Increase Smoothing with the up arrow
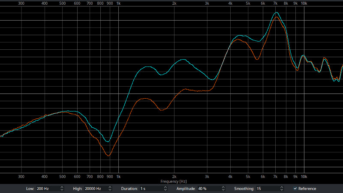The width and height of the screenshot is (343, 193). (x=282, y=187)
